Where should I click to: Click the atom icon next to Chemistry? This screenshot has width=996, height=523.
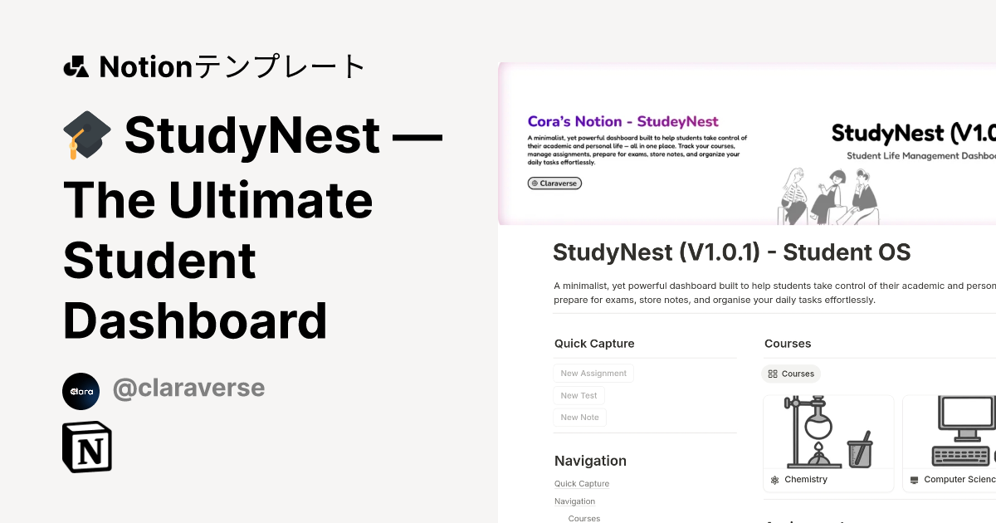point(774,479)
